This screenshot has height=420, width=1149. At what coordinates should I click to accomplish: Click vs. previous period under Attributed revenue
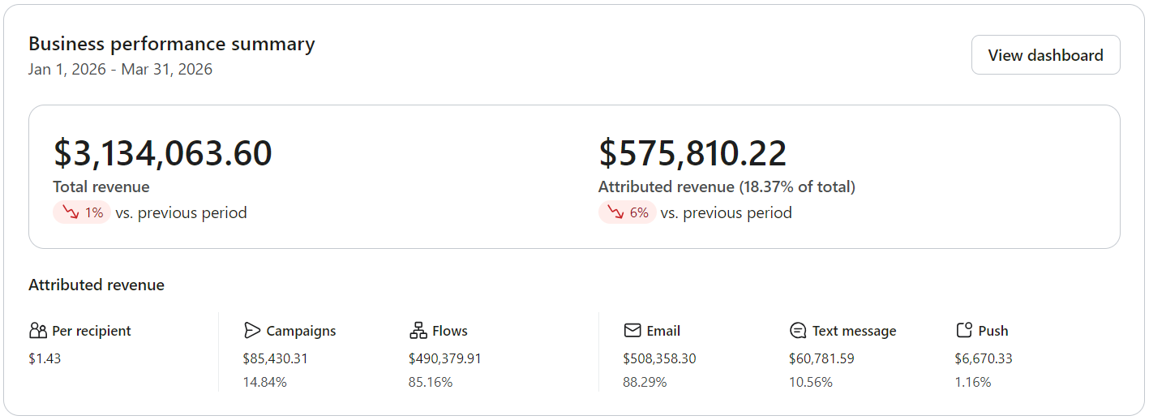pyautogui.click(x=727, y=213)
